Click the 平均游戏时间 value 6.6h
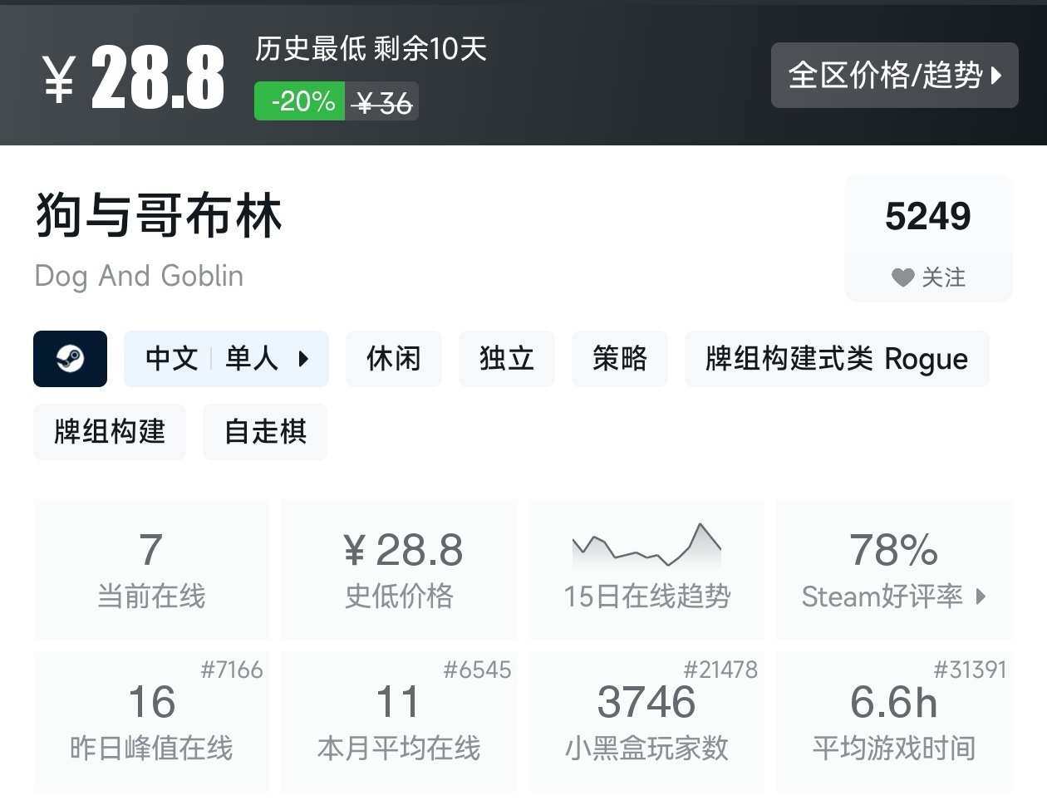 (894, 703)
